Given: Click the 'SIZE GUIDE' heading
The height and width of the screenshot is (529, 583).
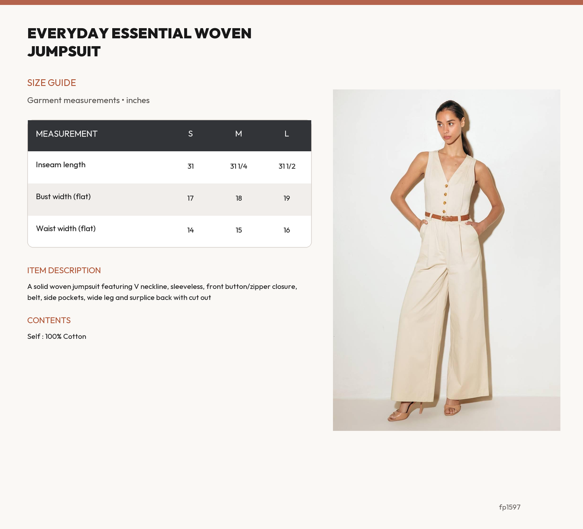Looking at the screenshot, I should (x=51, y=83).
